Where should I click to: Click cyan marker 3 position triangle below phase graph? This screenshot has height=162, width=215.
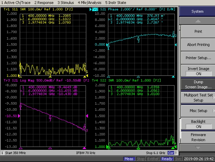tap(138, 77)
